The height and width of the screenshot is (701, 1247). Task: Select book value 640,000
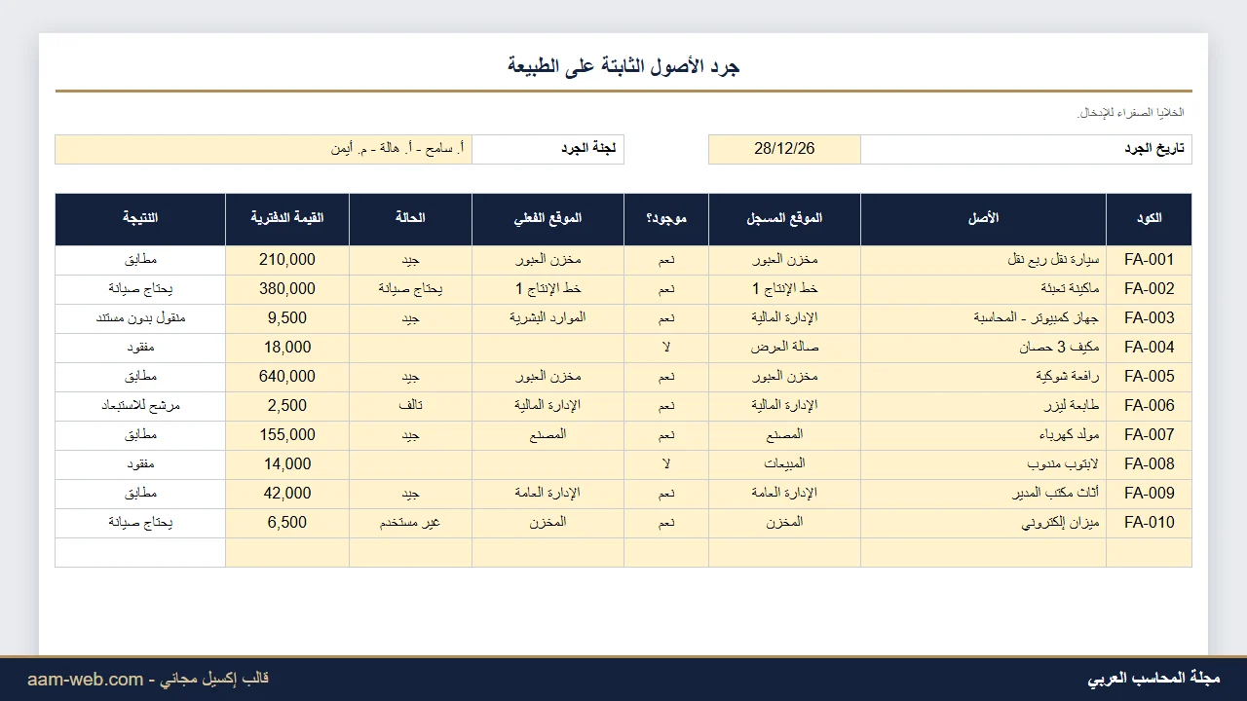287,377
